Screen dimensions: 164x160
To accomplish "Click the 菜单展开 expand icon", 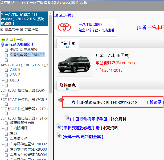I will [2, 30].
